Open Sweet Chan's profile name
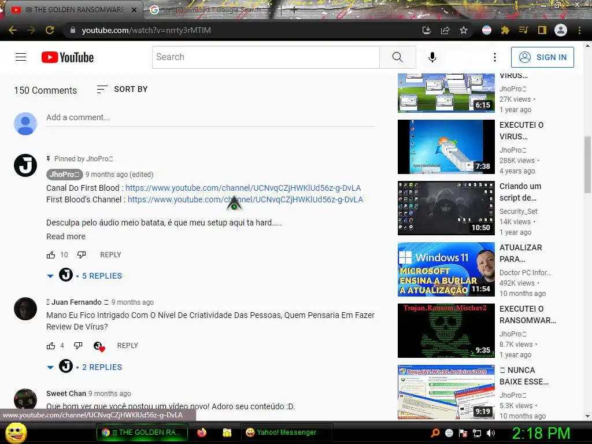The height and width of the screenshot is (444, 592). click(x=66, y=393)
